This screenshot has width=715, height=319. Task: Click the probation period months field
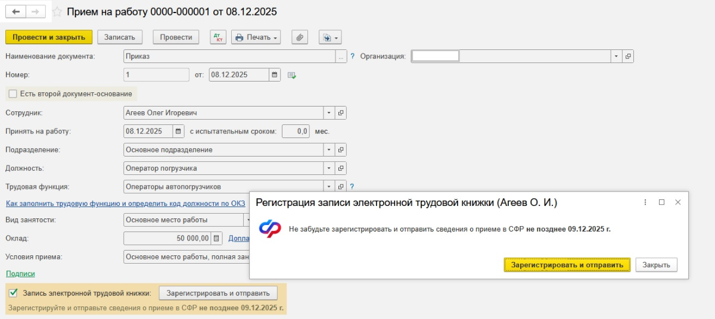coord(295,131)
